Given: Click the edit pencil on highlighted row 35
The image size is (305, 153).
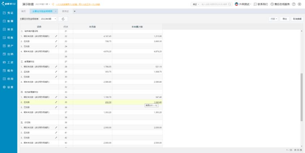Looking at the screenshot, I should (x=56, y=102).
